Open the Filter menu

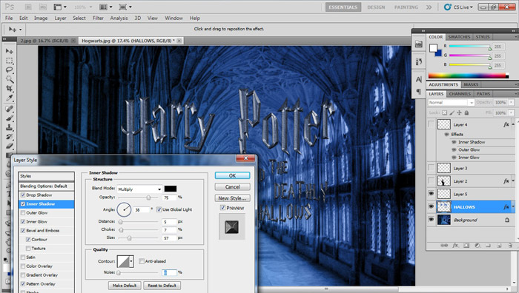tap(98, 18)
